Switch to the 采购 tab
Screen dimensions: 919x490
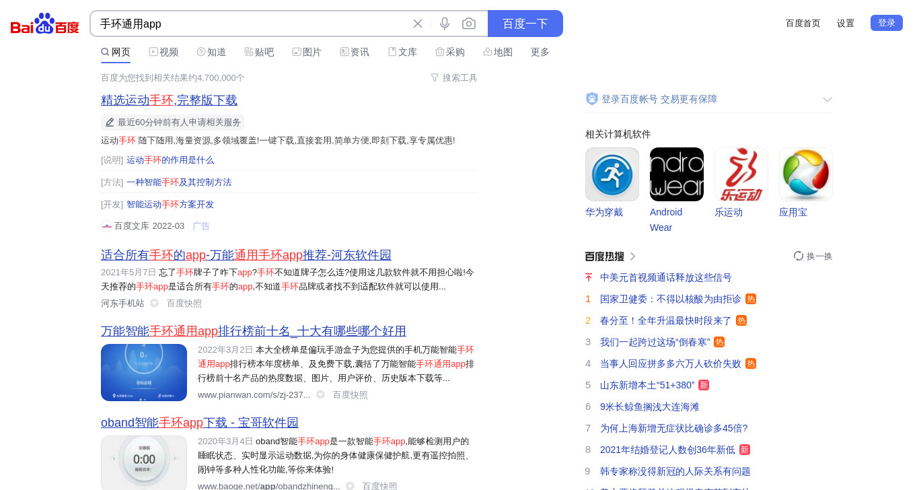tap(450, 52)
